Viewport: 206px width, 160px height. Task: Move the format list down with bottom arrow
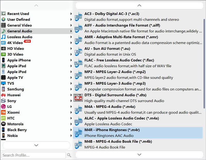pos(139,154)
